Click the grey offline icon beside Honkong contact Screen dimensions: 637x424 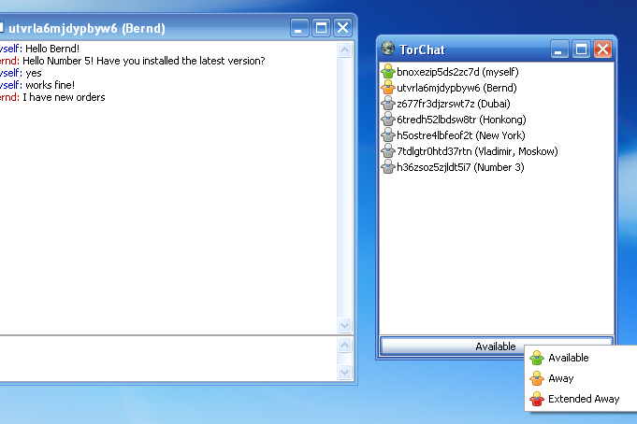388,119
